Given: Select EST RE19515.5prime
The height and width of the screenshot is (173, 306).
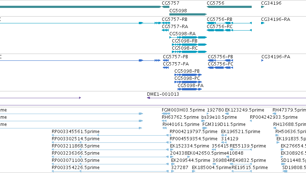Looking at the screenshot, I should coord(250,168).
